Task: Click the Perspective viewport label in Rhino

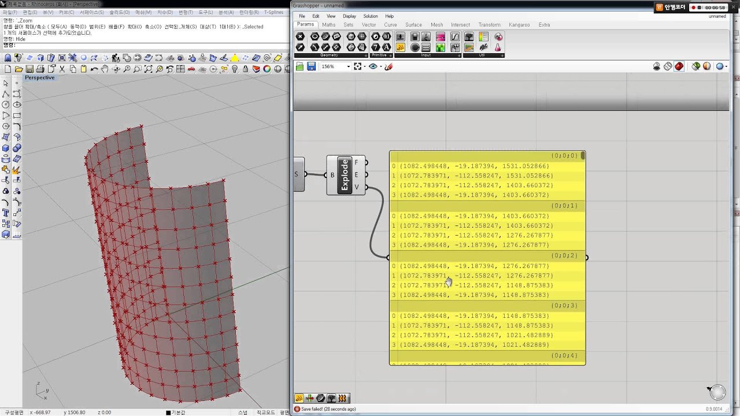Action: pyautogui.click(x=39, y=77)
